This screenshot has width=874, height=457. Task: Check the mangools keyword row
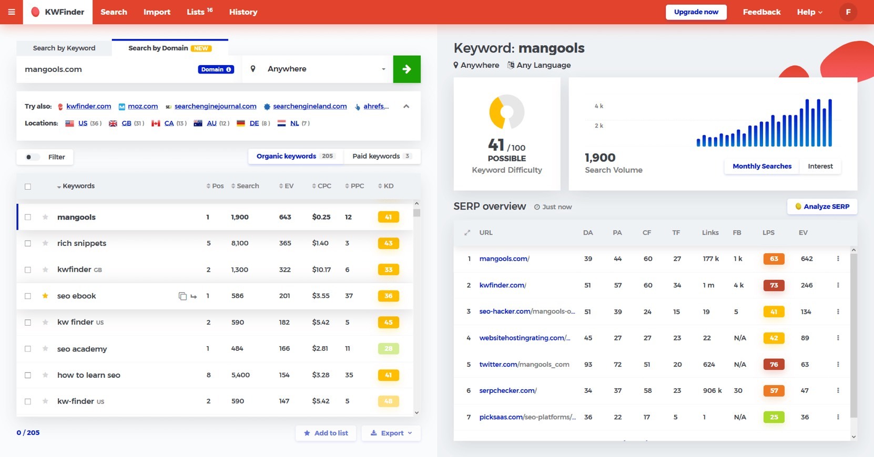pyautogui.click(x=28, y=217)
